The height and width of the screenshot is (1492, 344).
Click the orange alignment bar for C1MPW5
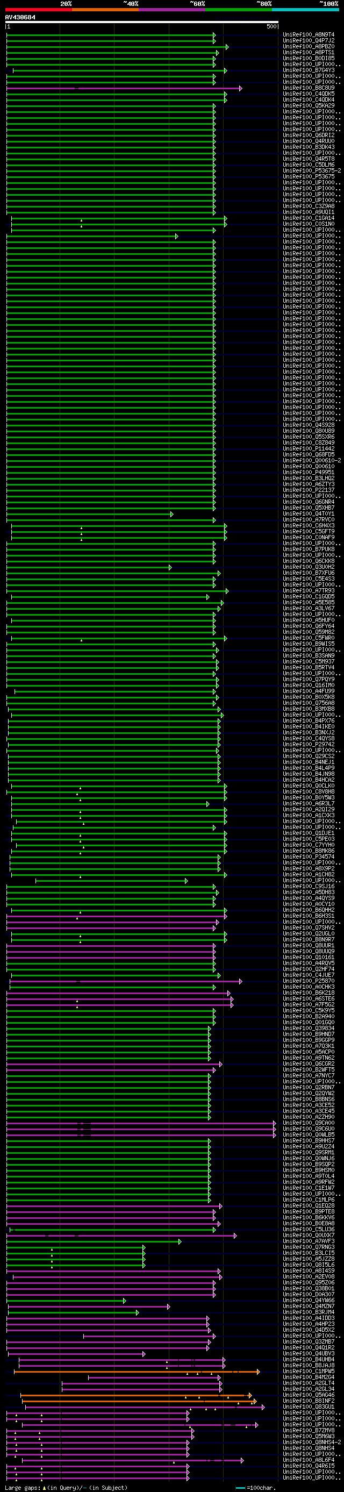137,1372
